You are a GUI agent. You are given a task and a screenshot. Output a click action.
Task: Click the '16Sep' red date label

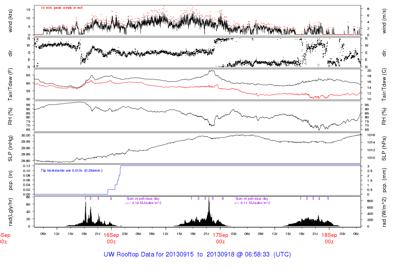point(111,235)
